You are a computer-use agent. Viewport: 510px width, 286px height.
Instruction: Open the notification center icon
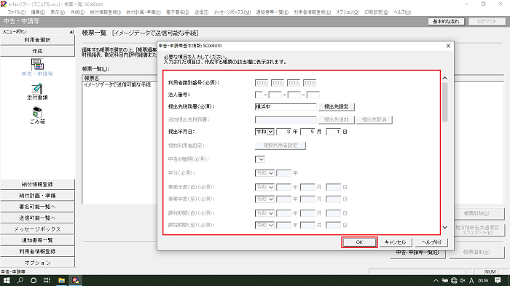click(498, 280)
